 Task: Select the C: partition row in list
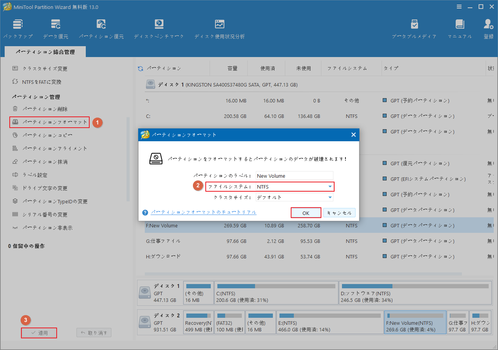point(319,116)
